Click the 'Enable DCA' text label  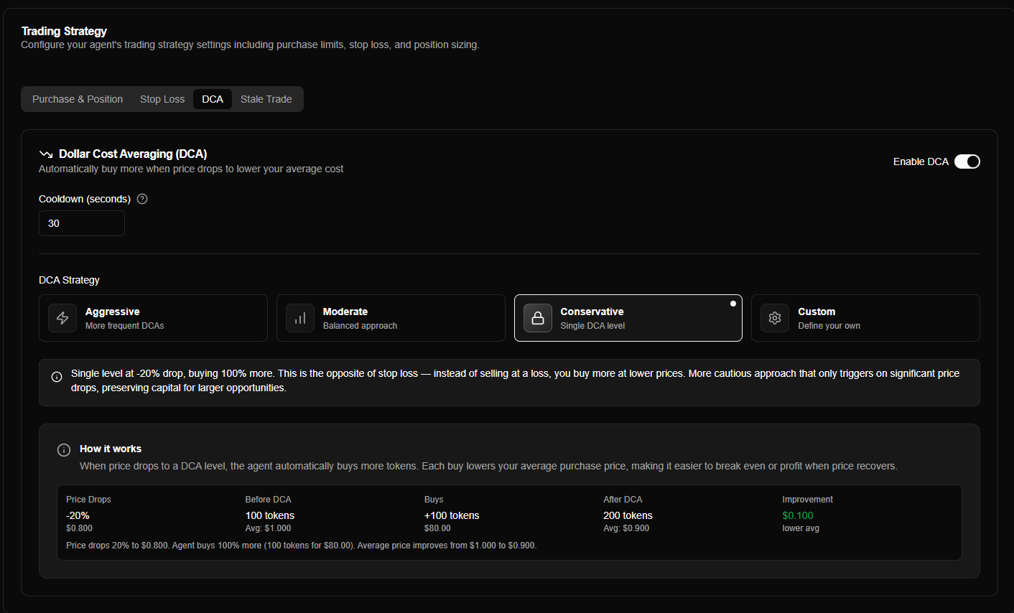pos(921,162)
